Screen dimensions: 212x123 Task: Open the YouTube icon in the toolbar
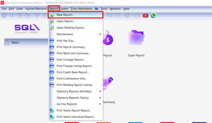pyautogui.click(x=145, y=16)
